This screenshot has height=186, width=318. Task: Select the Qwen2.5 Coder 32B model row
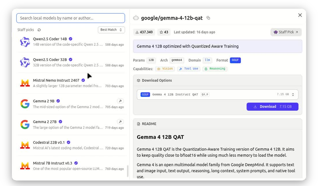click(x=71, y=62)
